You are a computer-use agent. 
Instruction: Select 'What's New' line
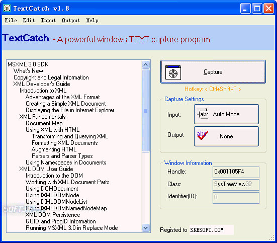(x=28, y=71)
